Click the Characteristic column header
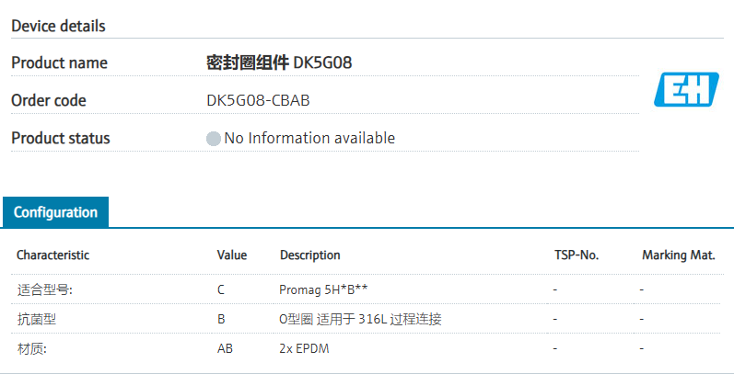Viewport: 734px width, 374px height. [52, 255]
